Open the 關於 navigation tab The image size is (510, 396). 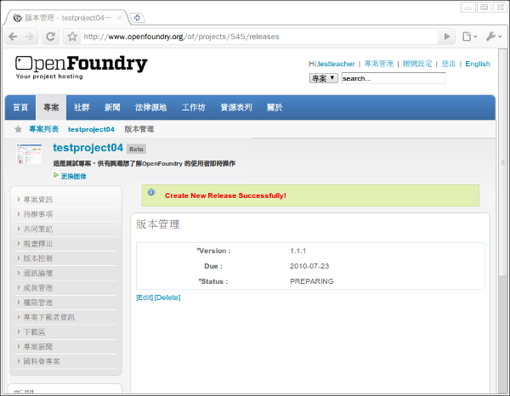point(275,107)
